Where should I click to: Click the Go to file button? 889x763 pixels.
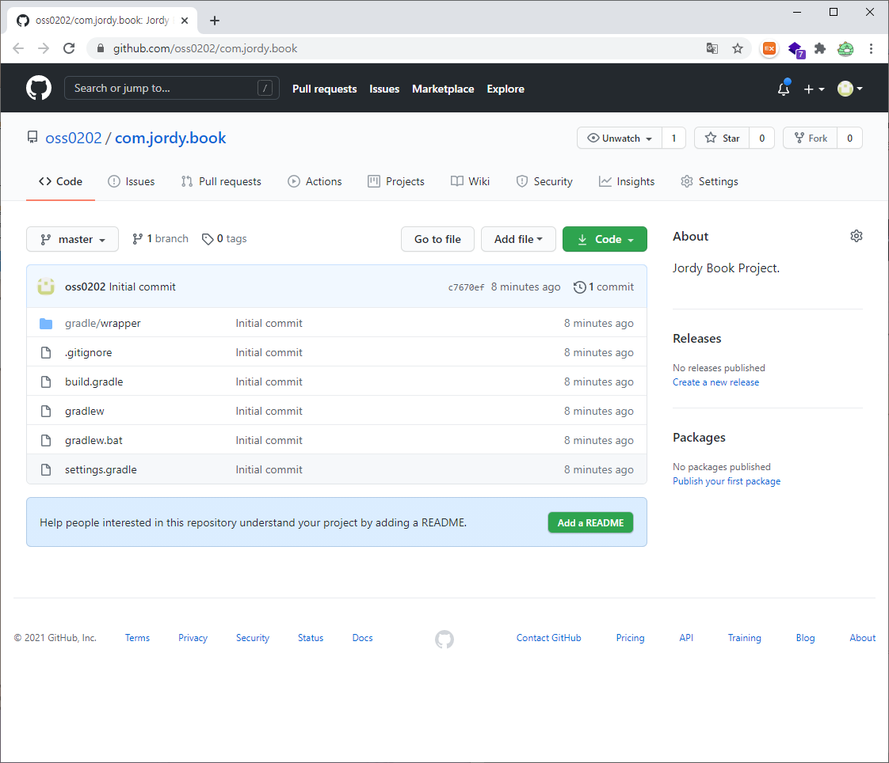click(x=437, y=239)
